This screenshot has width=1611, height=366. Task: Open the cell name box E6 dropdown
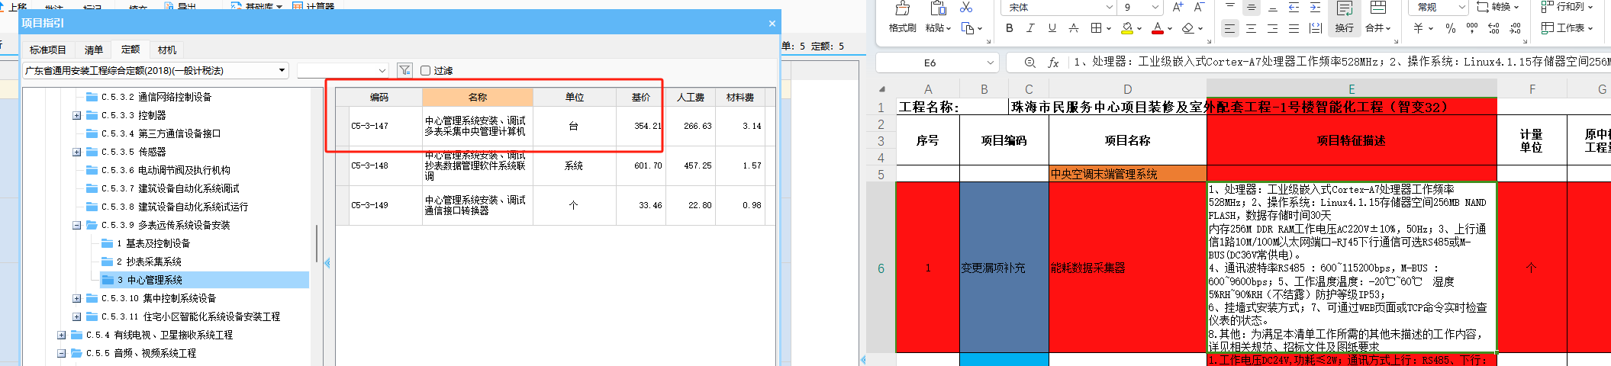tap(990, 63)
